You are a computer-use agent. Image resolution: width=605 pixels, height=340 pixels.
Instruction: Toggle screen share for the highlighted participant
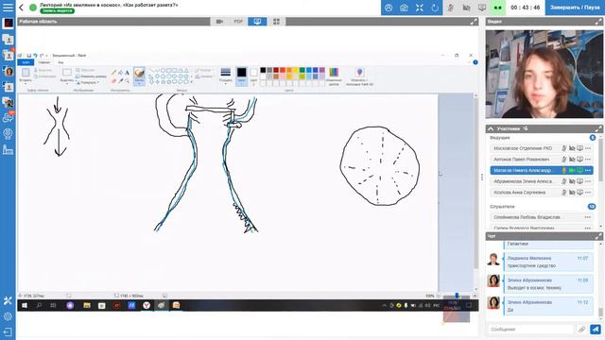[x=579, y=170]
